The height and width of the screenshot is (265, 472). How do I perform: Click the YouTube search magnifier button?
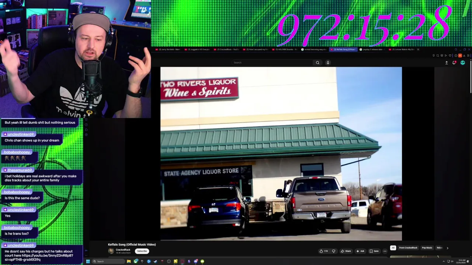(x=317, y=63)
